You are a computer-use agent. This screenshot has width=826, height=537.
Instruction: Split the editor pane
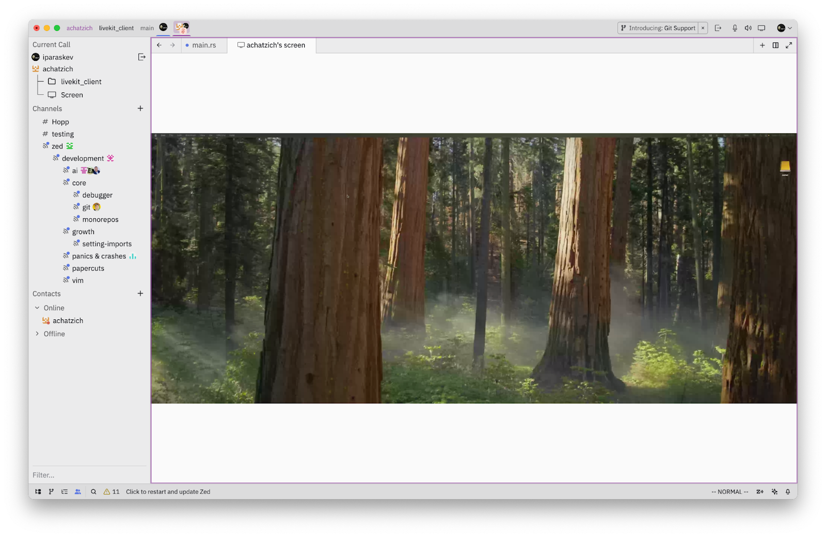click(775, 45)
